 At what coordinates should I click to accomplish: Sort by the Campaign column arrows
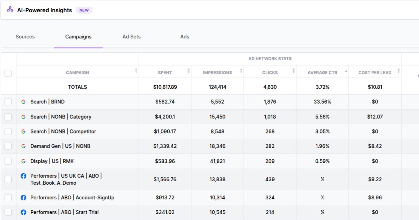point(136,71)
